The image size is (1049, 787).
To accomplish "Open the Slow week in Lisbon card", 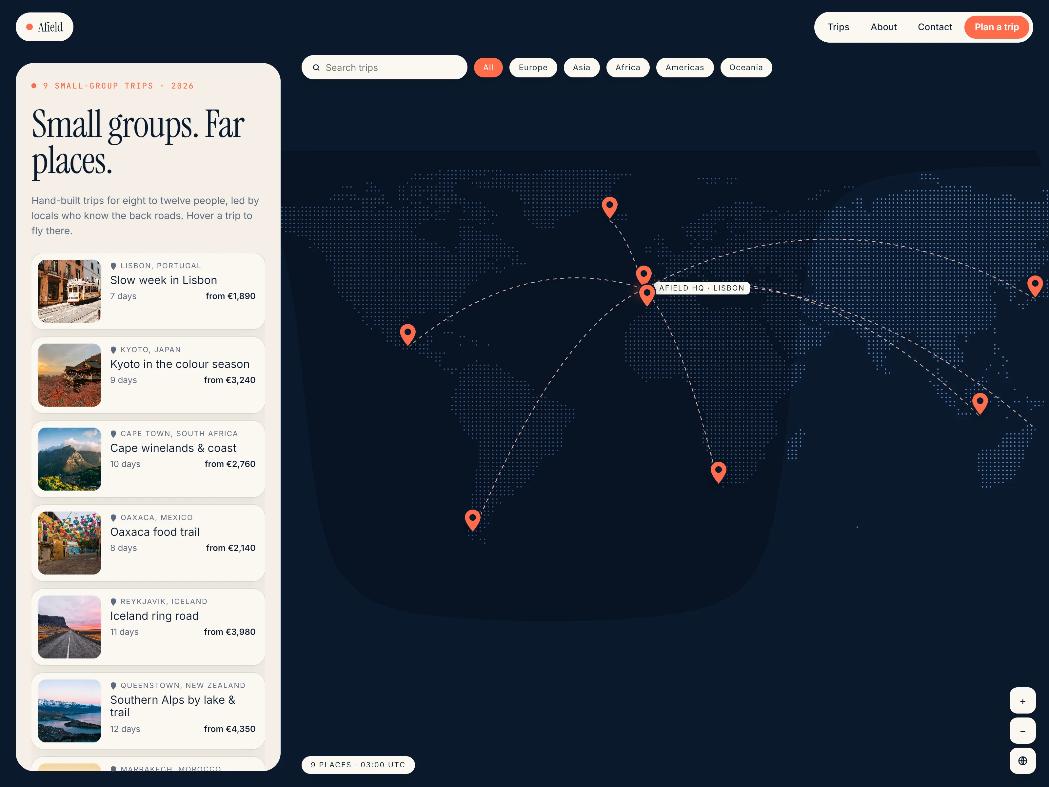I will tap(148, 291).
